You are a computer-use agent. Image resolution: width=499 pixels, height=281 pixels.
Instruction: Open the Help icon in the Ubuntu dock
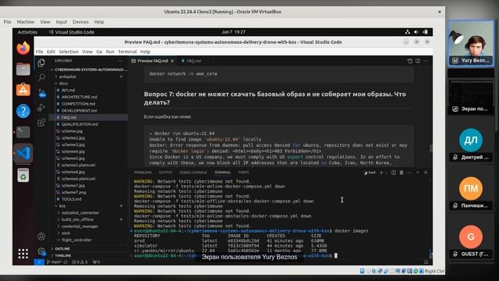[23, 111]
